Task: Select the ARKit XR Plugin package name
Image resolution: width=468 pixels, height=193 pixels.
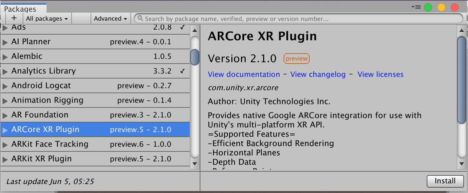Action: [x=41, y=159]
